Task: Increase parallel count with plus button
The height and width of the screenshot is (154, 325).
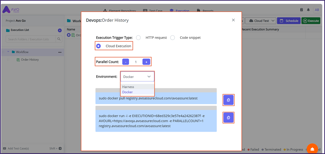Action: (146, 62)
